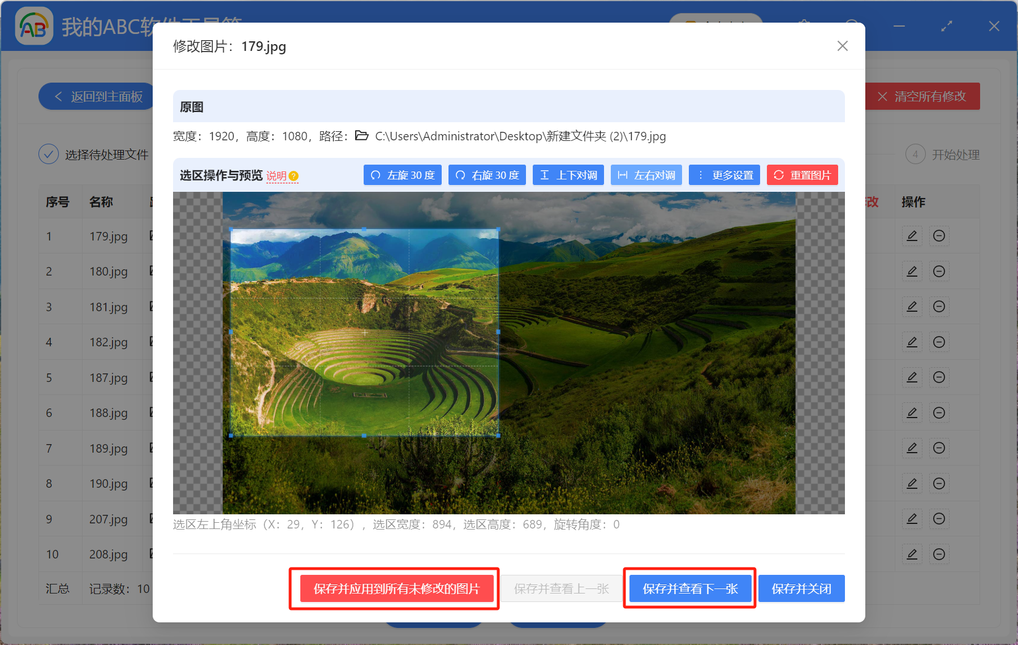Viewport: 1018px width, 645px height.
Task: Select step 4 开始处理
Action: pos(943,154)
